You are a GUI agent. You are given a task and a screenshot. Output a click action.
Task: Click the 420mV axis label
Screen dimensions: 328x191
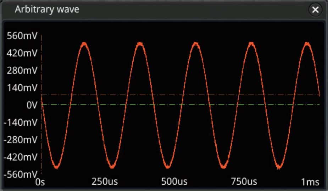tap(22, 53)
